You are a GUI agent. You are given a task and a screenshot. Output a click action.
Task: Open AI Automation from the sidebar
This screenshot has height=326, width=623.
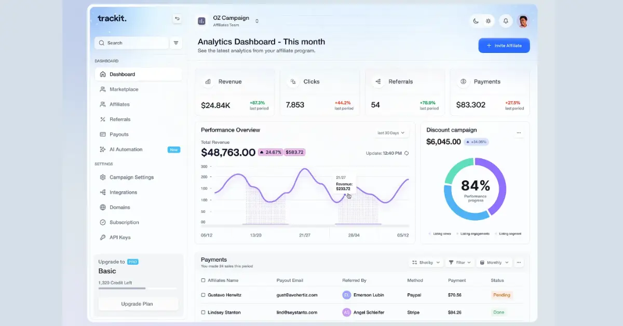pyautogui.click(x=125, y=150)
